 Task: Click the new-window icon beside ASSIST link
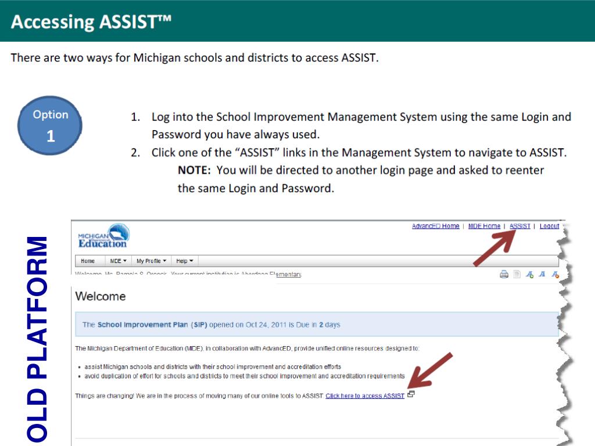411,394
